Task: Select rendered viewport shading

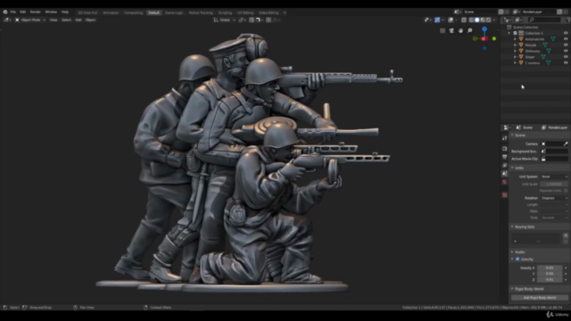Action: pyautogui.click(x=489, y=20)
